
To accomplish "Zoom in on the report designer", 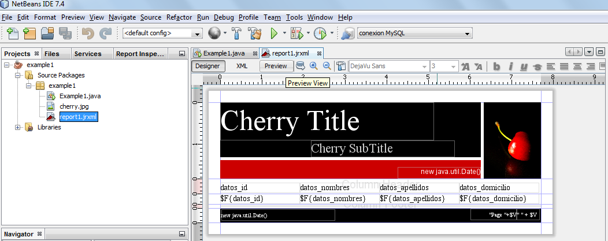I will click(314, 66).
